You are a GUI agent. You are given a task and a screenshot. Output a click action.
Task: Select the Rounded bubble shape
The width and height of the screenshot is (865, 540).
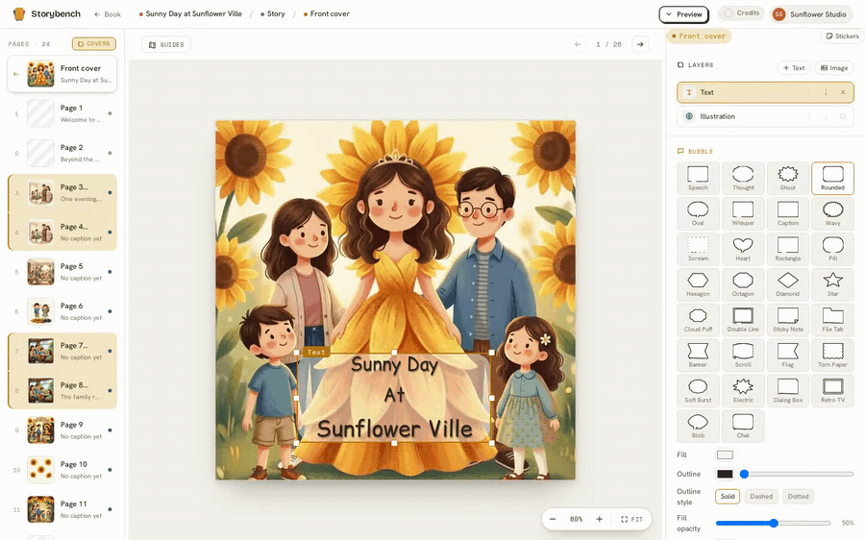[832, 178]
